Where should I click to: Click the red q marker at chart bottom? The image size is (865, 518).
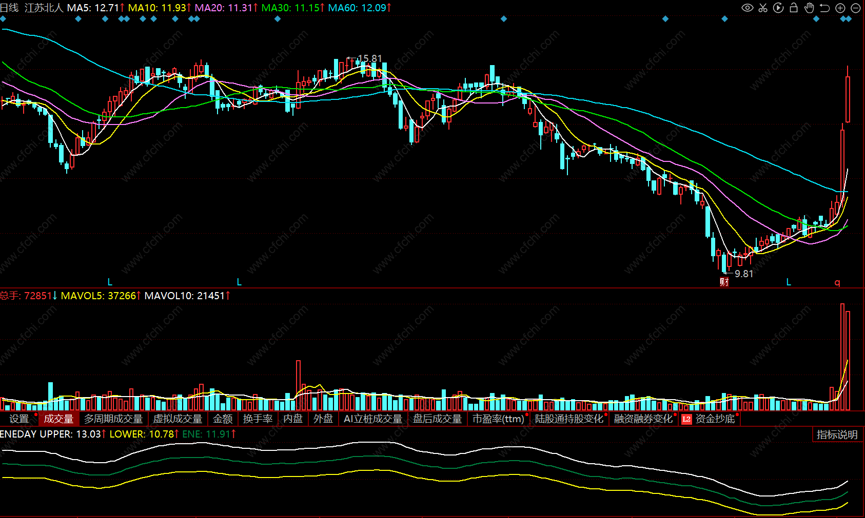[837, 282]
